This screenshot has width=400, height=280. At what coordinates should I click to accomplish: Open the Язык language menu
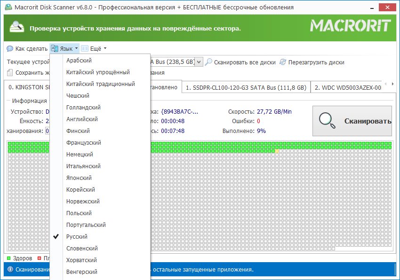tap(64, 48)
